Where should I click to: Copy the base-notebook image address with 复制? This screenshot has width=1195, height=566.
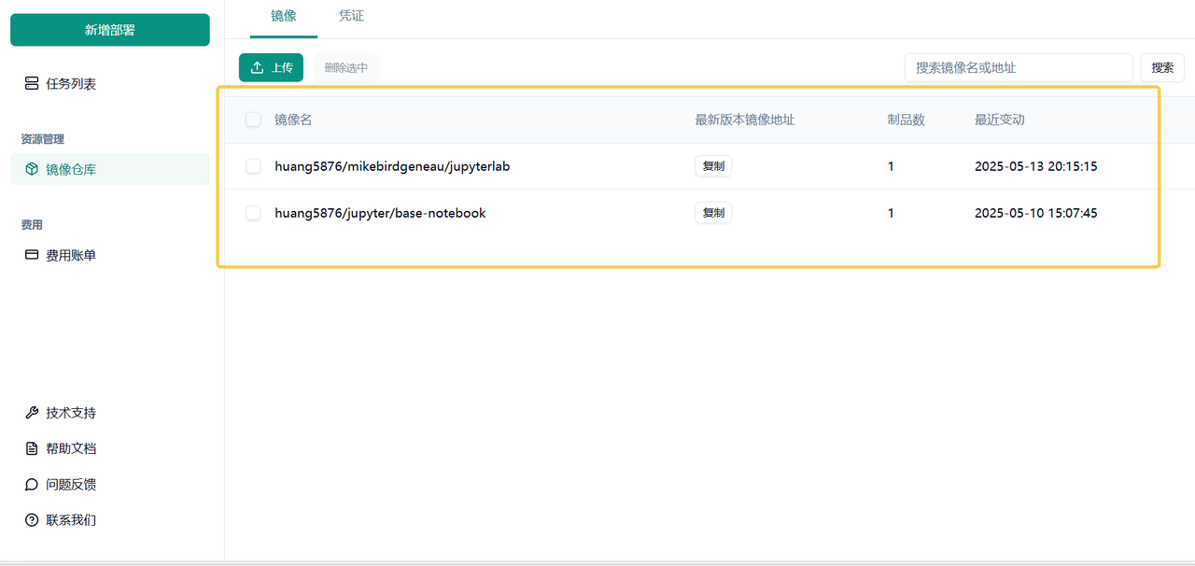click(x=713, y=213)
